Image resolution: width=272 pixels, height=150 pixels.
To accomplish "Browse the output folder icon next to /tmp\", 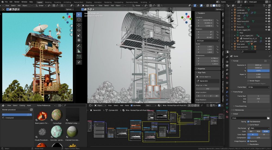I will (268, 118).
